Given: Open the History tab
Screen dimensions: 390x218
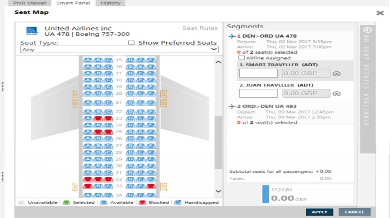Looking at the screenshot, I should [x=110, y=3].
